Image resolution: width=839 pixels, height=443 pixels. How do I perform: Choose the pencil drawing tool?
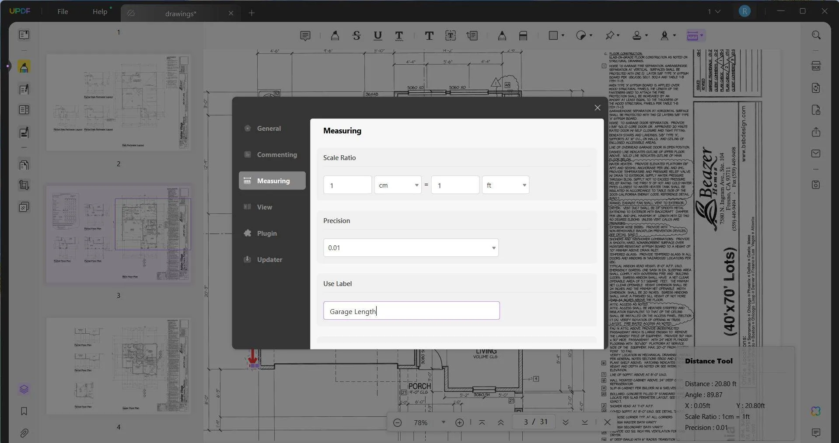pyautogui.click(x=502, y=36)
